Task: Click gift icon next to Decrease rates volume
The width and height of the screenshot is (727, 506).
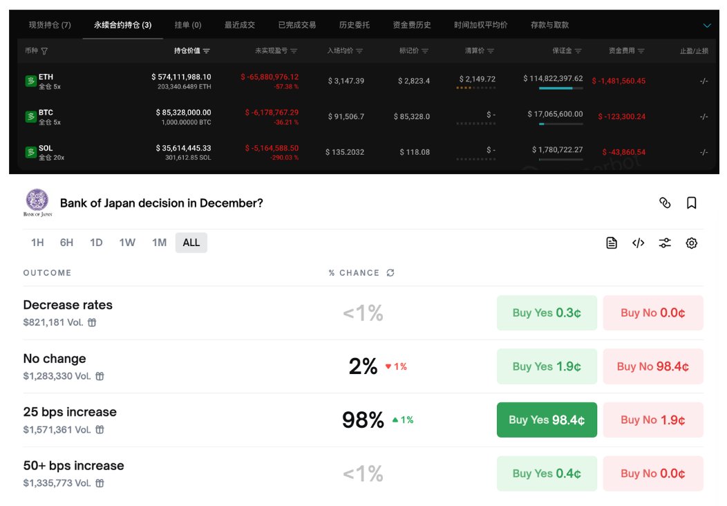Action: pos(92,322)
